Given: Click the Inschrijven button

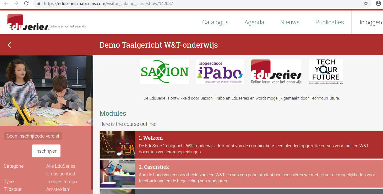Looking at the screenshot, I should [46, 151].
